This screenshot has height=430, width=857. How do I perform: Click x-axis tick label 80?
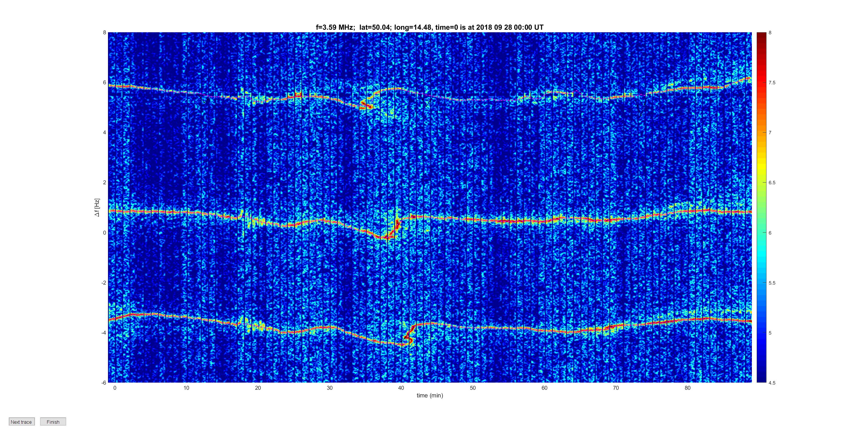pos(688,388)
